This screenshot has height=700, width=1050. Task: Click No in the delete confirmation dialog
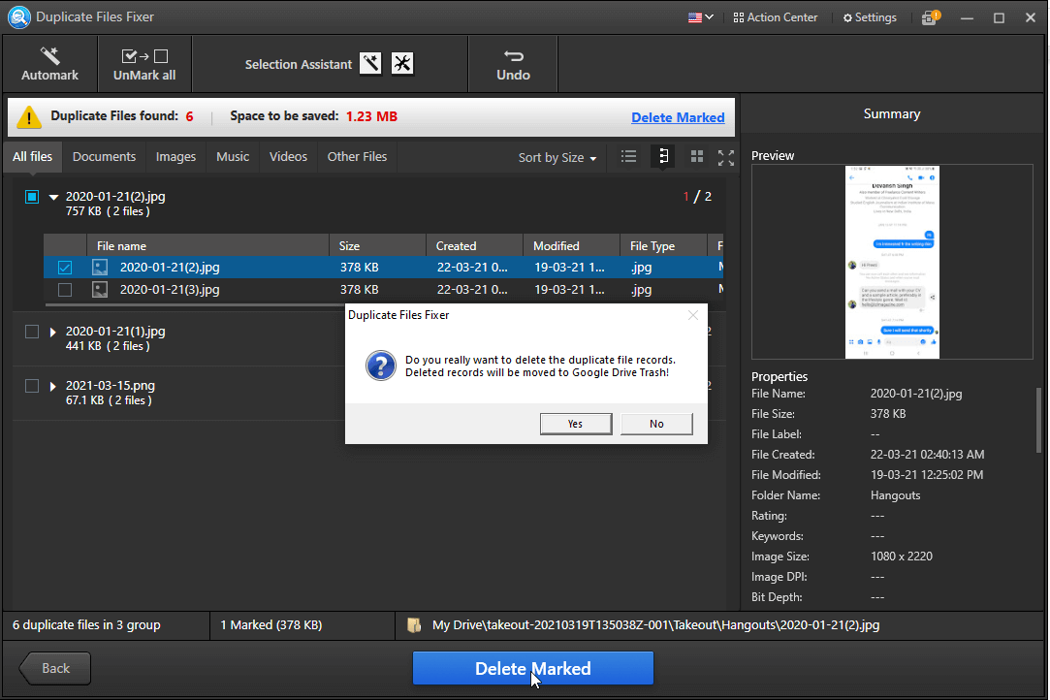pyautogui.click(x=656, y=424)
